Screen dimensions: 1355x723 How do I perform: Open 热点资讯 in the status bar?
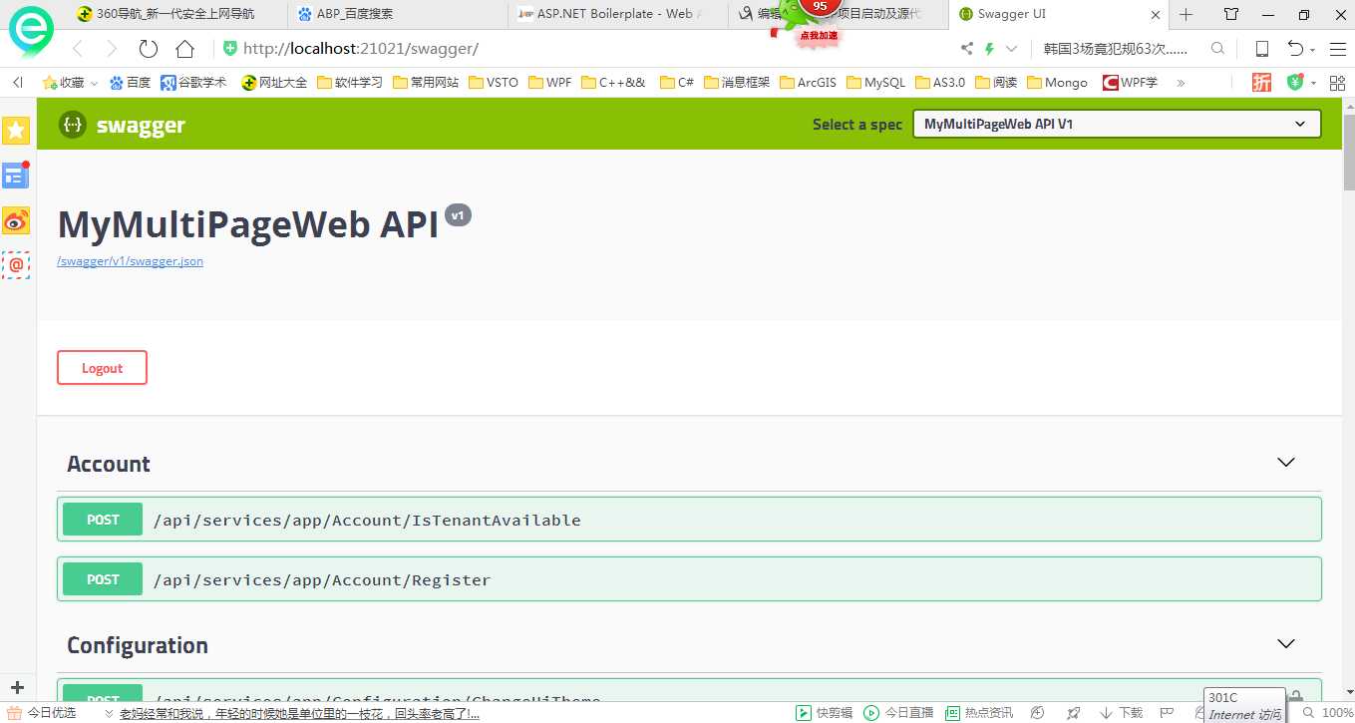pos(978,712)
